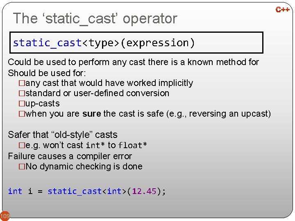Image resolution: width=295 pixels, height=221 pixels.
Task: Click the C++ logo in the corner
Action: 283,9
